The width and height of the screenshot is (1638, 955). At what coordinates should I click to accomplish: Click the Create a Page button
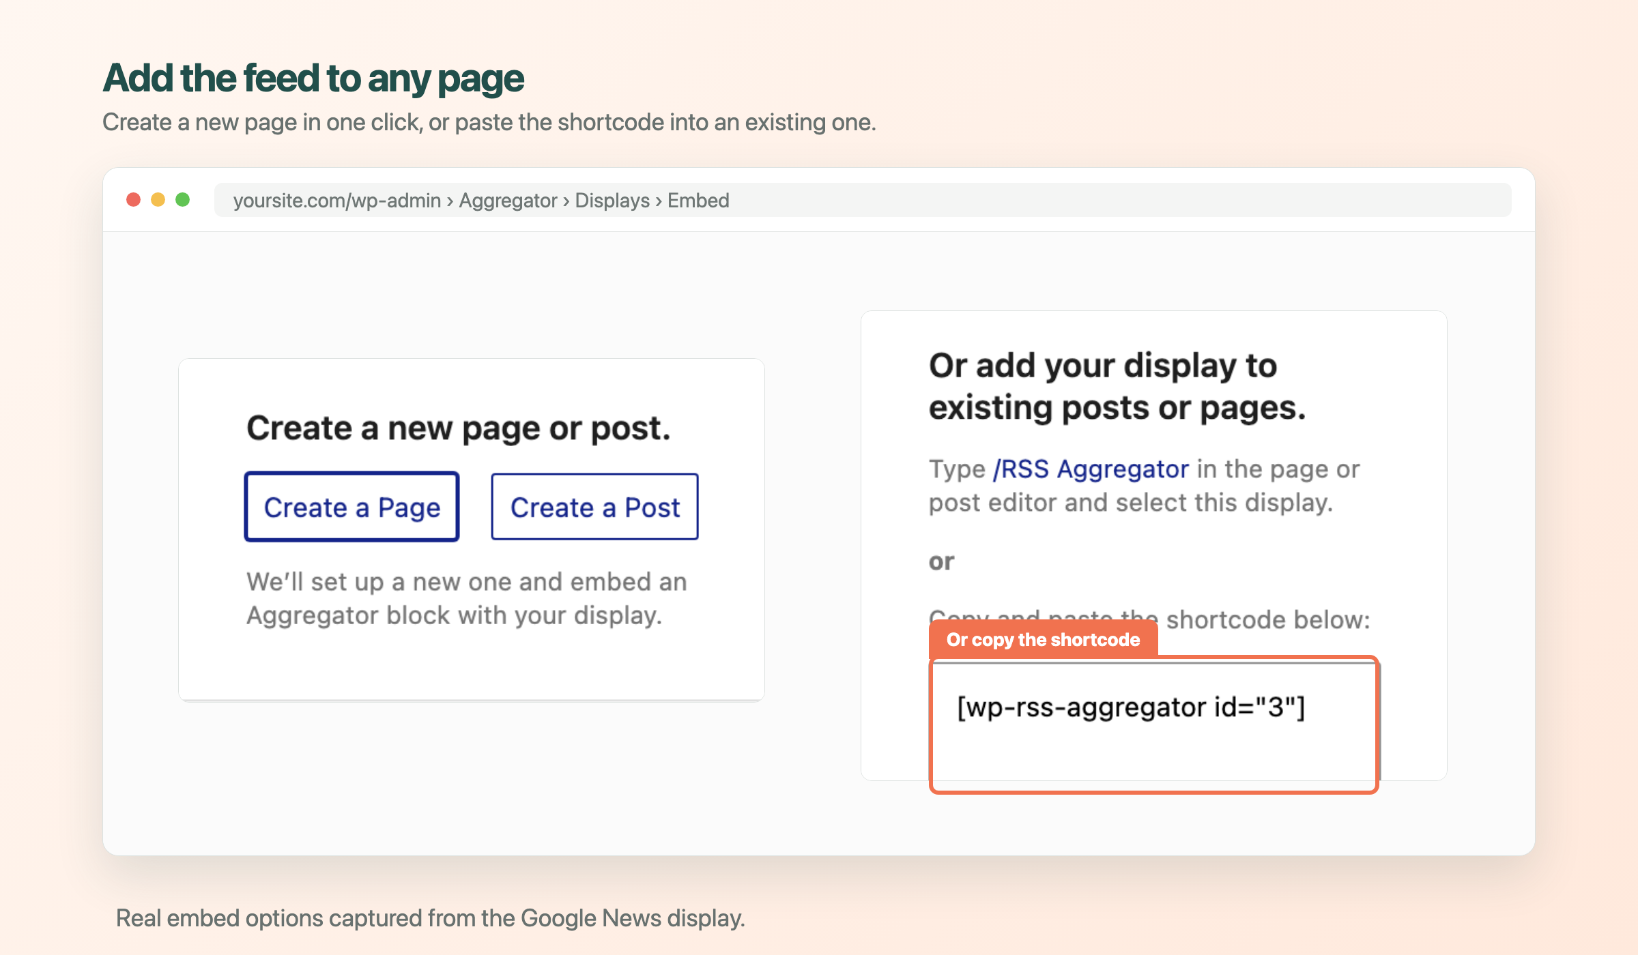351,507
